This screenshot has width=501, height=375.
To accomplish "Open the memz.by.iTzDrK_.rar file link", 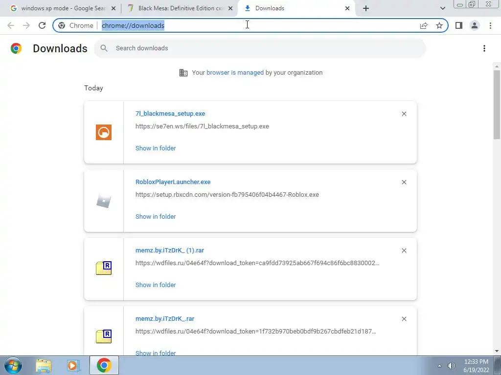I will (x=165, y=318).
